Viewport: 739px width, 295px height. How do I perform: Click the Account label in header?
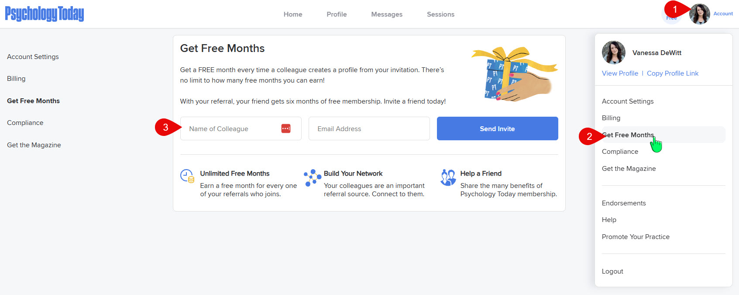[x=723, y=14]
